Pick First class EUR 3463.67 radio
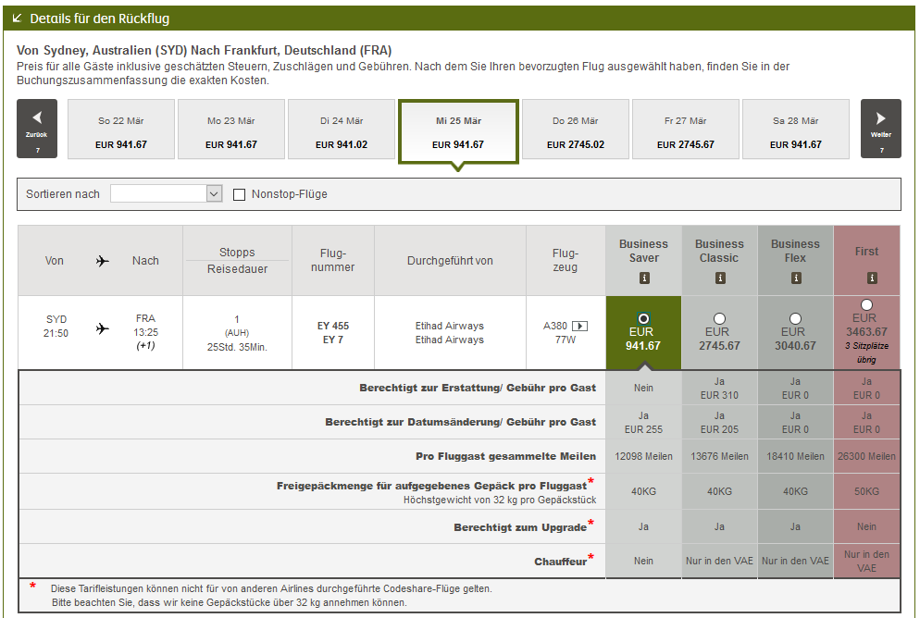The height and width of the screenshot is (618, 920). tap(866, 304)
